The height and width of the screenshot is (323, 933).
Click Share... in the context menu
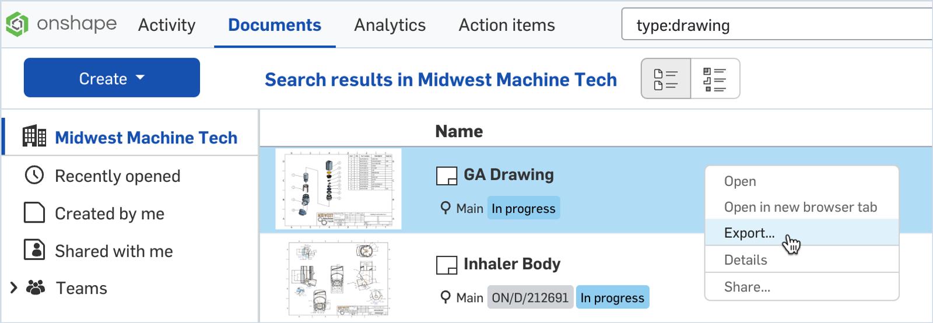[x=747, y=287]
